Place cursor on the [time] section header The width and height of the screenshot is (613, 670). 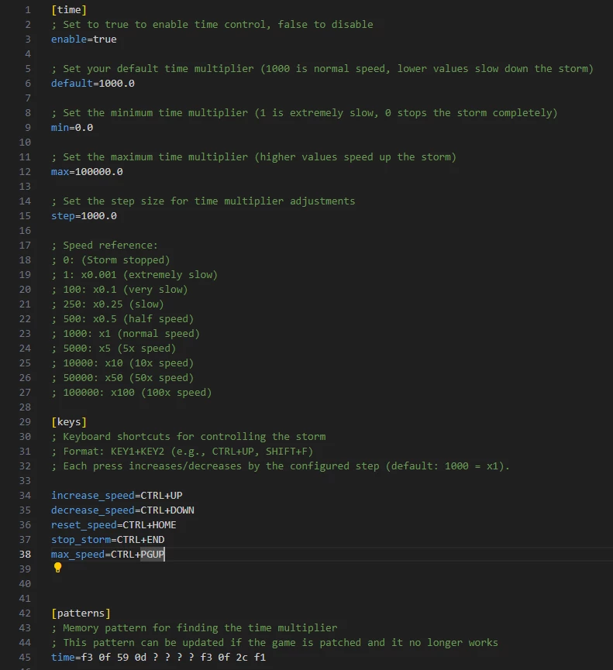coord(69,10)
